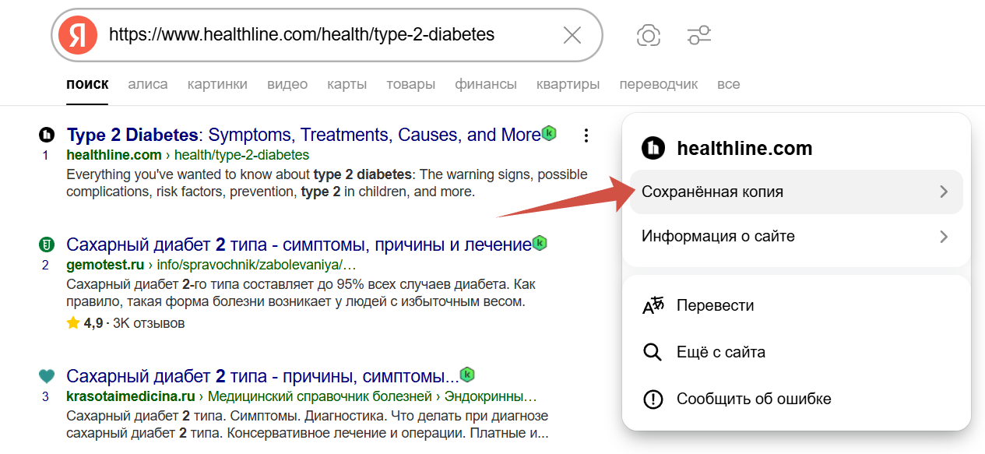
Task: Open three-dot menu for healthline result
Action: coord(586,135)
